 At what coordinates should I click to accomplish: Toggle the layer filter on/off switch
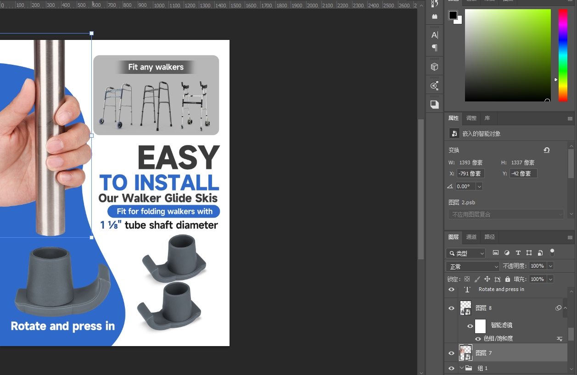click(552, 252)
